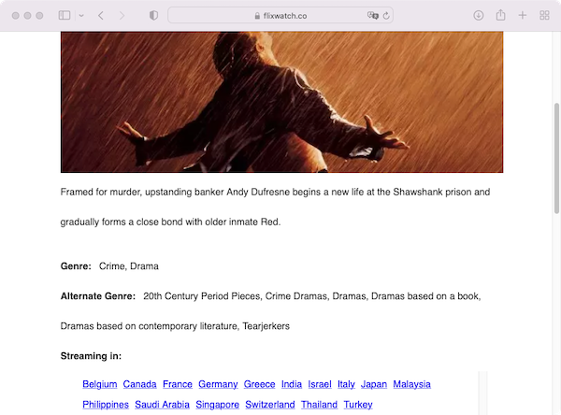Click the translate icon in address bar
The image size is (561, 415).
372,15
